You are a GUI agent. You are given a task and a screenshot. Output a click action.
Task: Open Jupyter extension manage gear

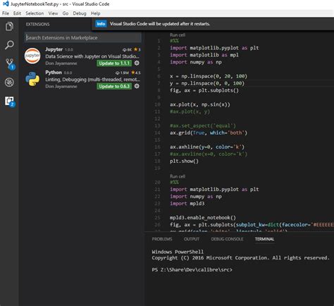[137, 63]
